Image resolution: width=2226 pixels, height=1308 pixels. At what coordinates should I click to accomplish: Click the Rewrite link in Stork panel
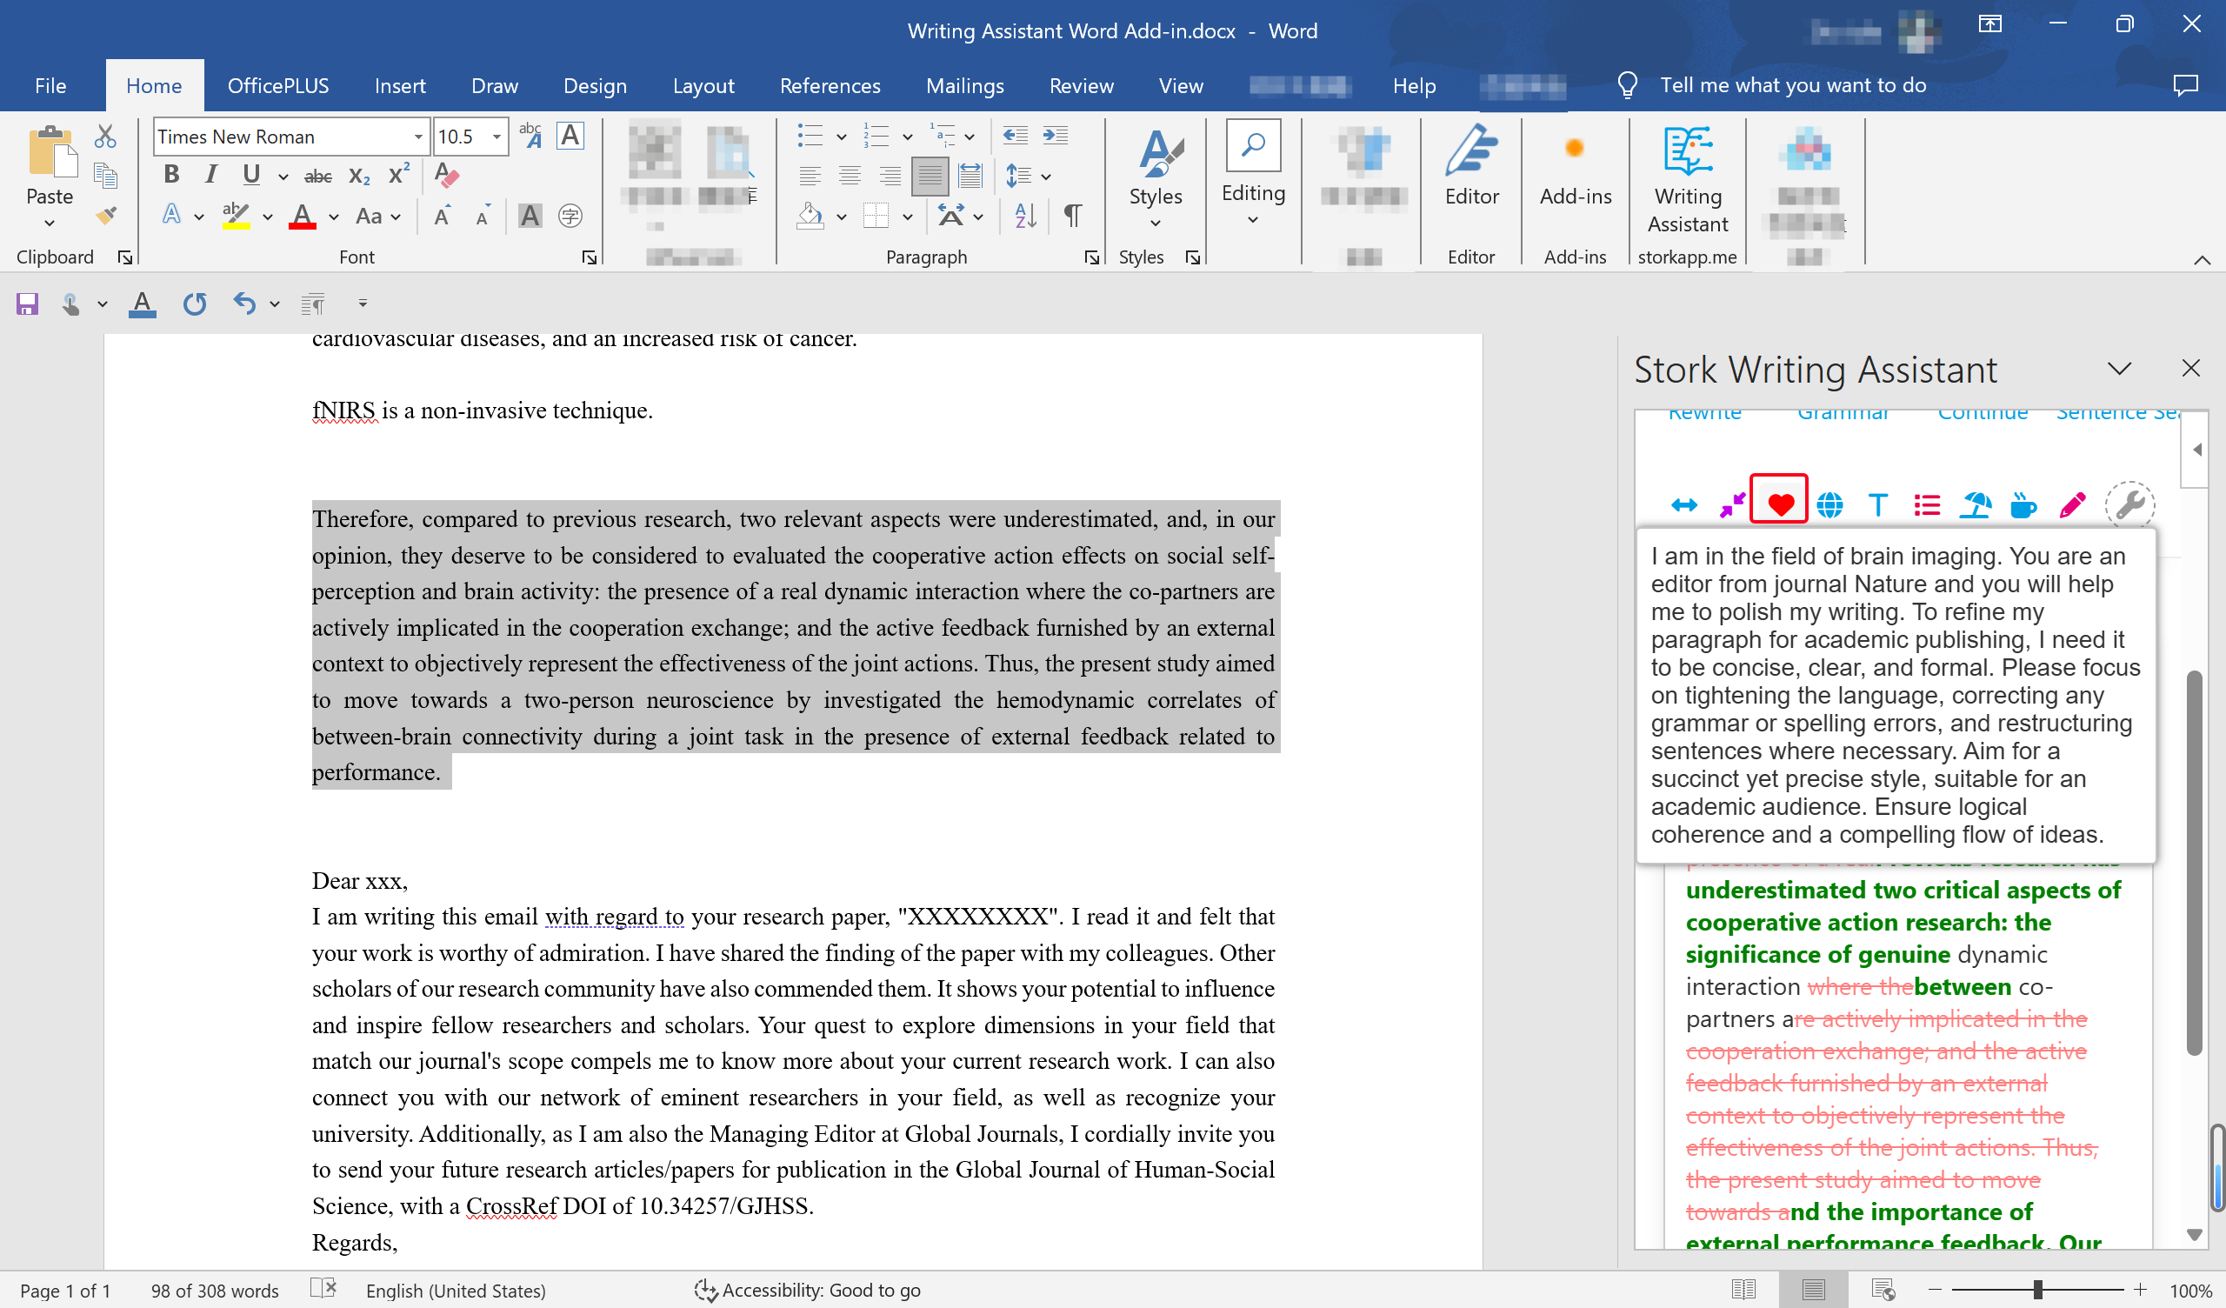[1704, 414]
